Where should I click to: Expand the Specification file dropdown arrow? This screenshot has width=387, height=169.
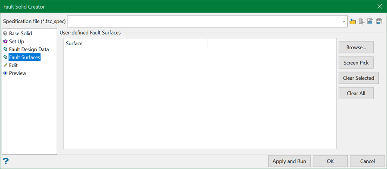pos(344,22)
